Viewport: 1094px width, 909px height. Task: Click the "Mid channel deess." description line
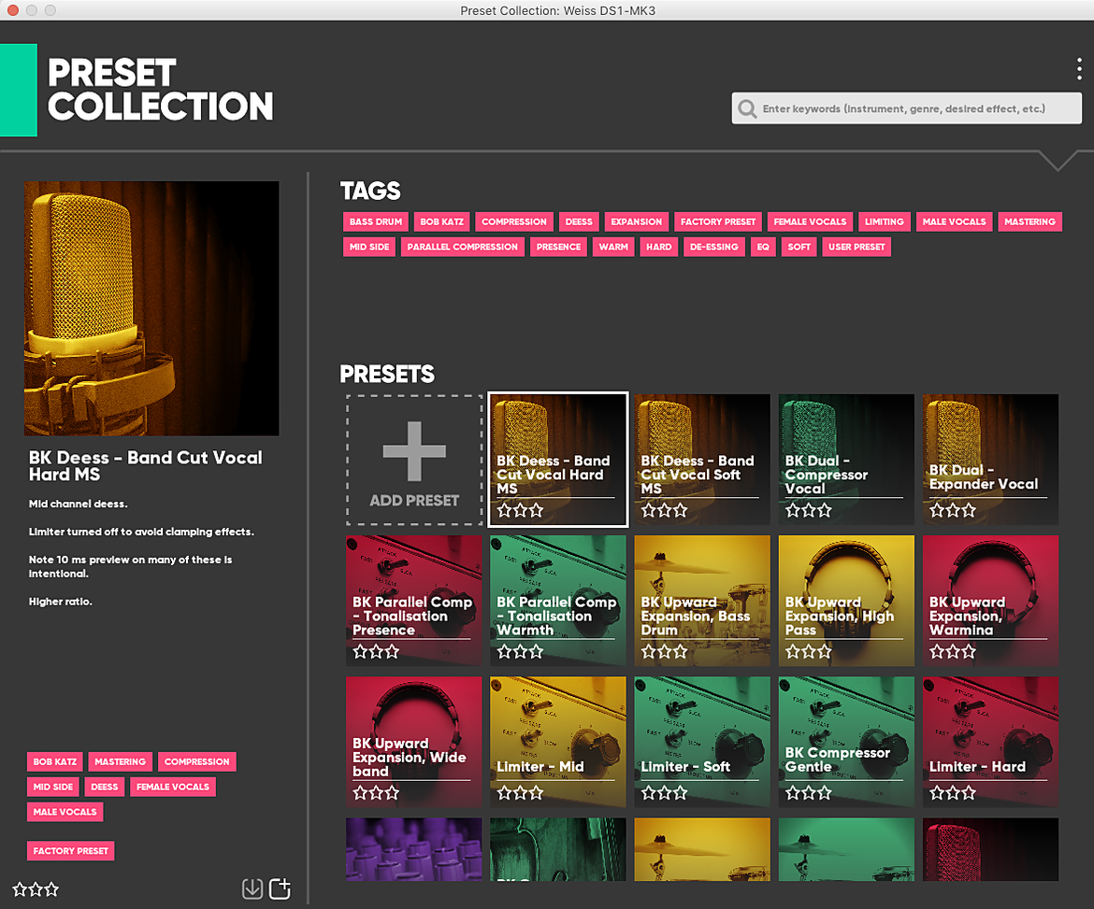(x=79, y=504)
